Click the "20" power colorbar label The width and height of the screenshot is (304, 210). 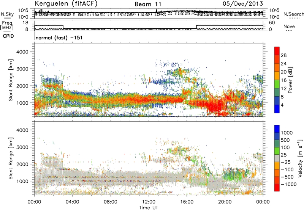coord(283,72)
